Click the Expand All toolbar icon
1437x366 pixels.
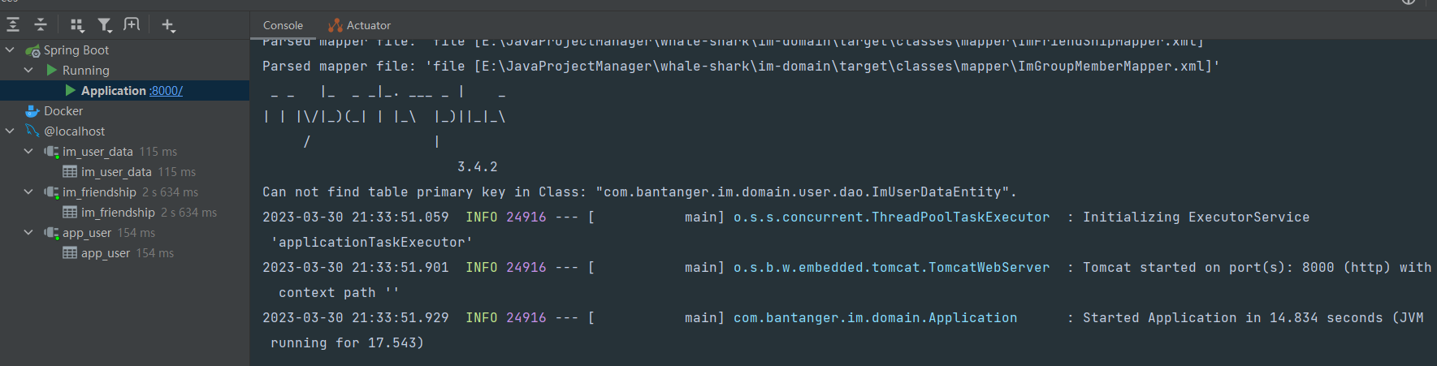(x=13, y=25)
